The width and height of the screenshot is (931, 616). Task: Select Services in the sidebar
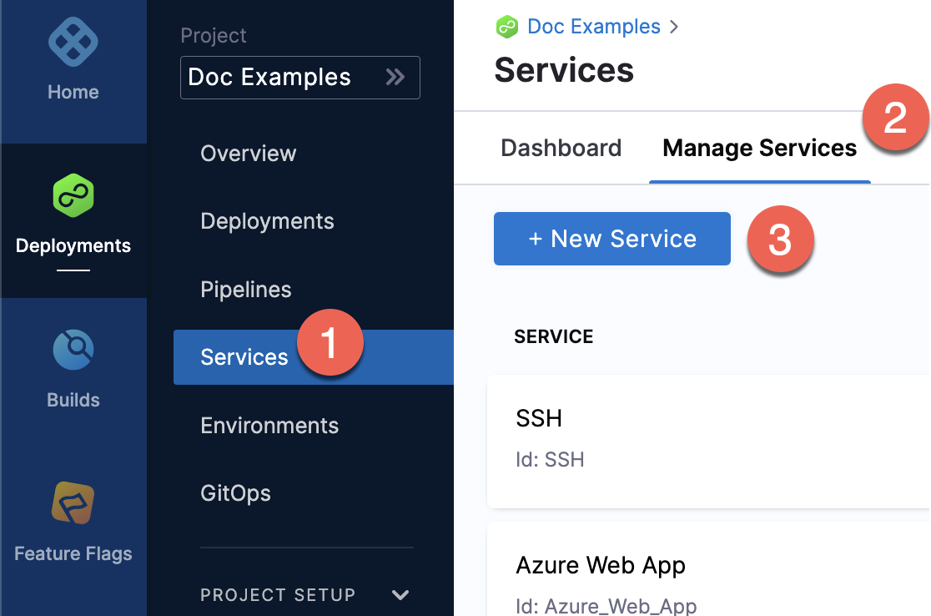(244, 357)
